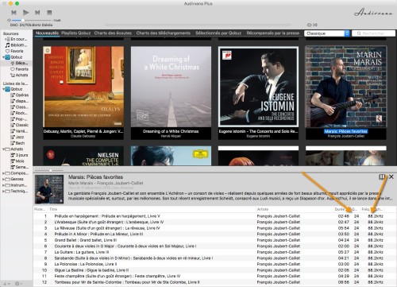
Task: Stop playback with Stop button
Action: coord(49,13)
